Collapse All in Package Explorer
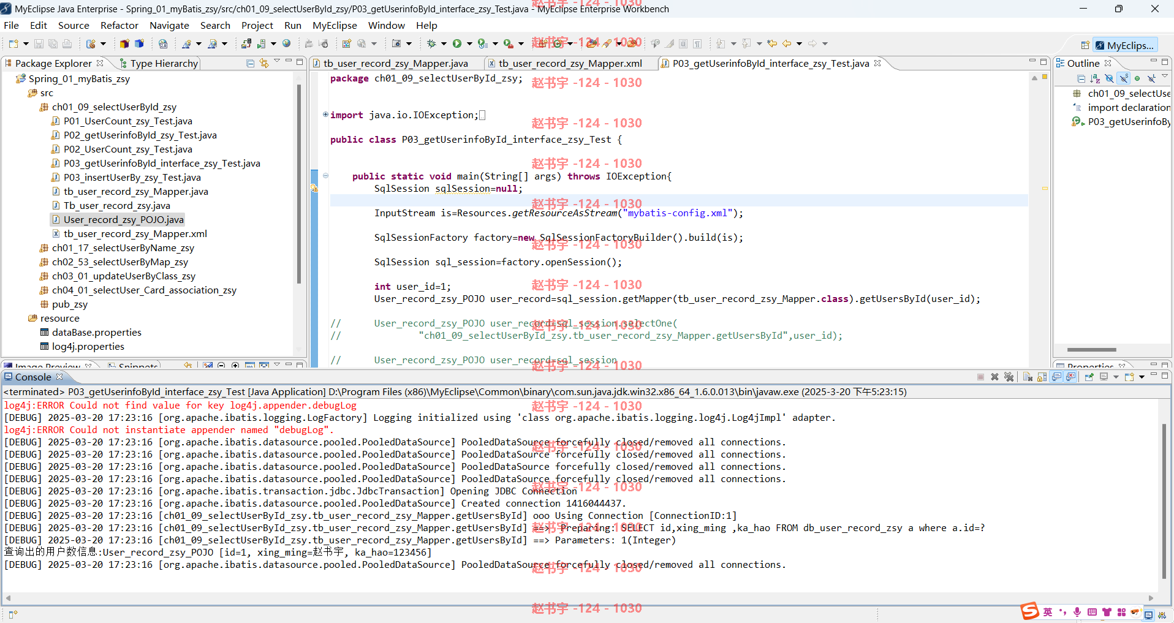This screenshot has width=1174, height=623. tap(251, 63)
